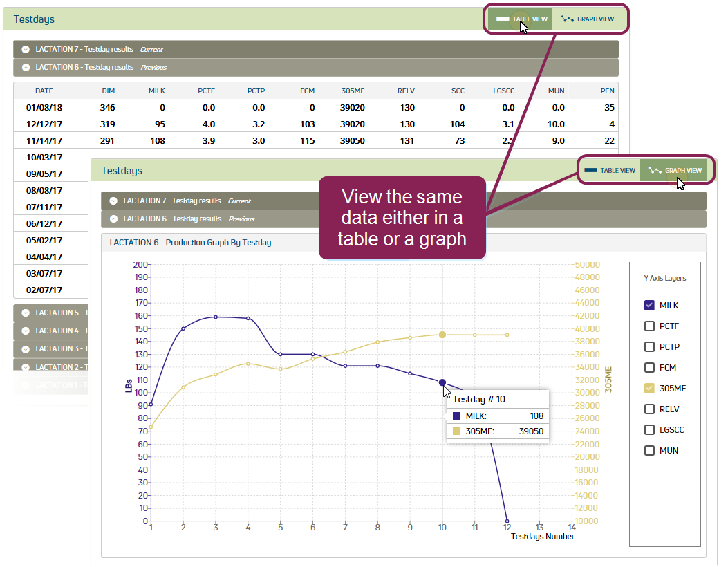Click the SCC column header in the table
This screenshot has height=567, width=728.
pos(458,91)
